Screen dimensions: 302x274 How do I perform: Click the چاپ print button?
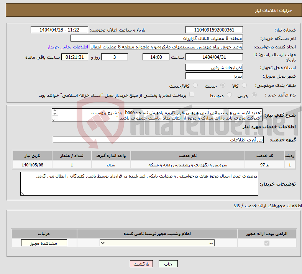click(168, 264)
